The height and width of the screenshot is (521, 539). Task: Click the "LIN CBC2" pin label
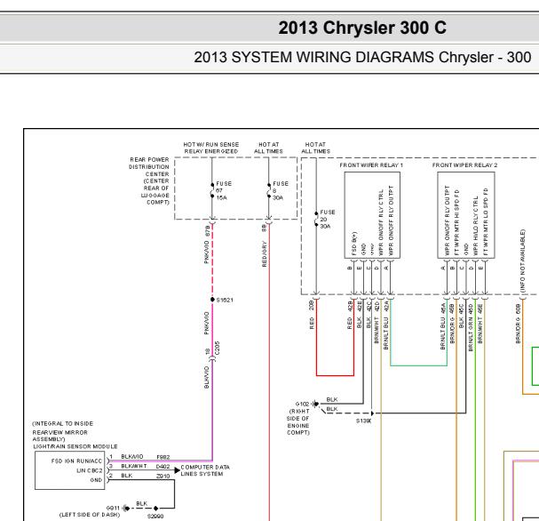point(90,470)
